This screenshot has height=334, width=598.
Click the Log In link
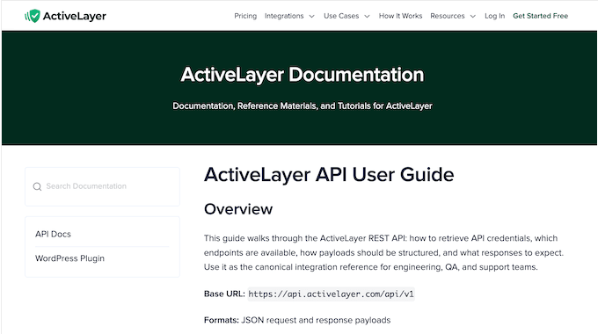[x=494, y=16]
